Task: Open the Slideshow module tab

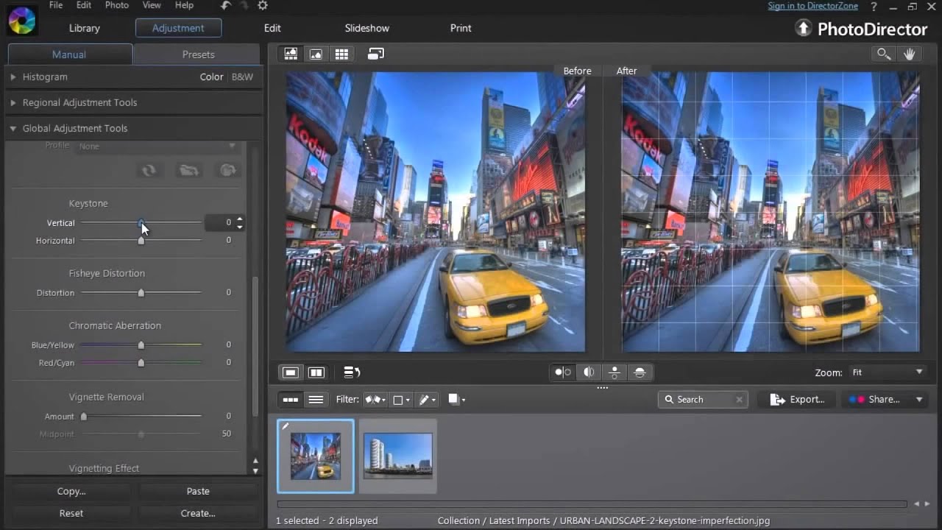Action: coord(366,28)
